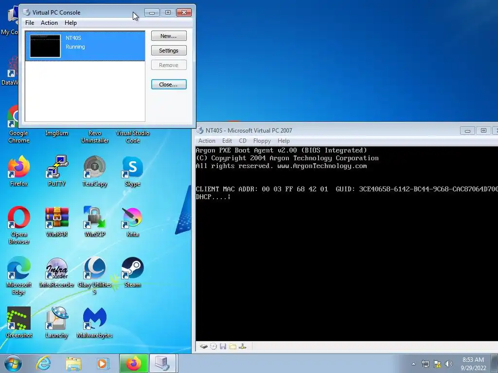Image resolution: width=498 pixels, height=373 pixels.
Task: Click the Virtual PC taskbar button
Action: tap(162, 363)
